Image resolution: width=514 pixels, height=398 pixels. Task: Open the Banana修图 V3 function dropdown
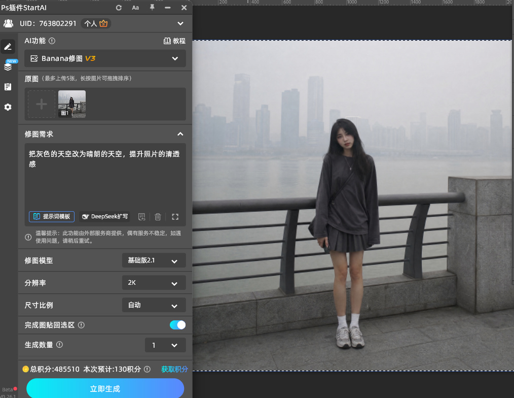point(105,58)
